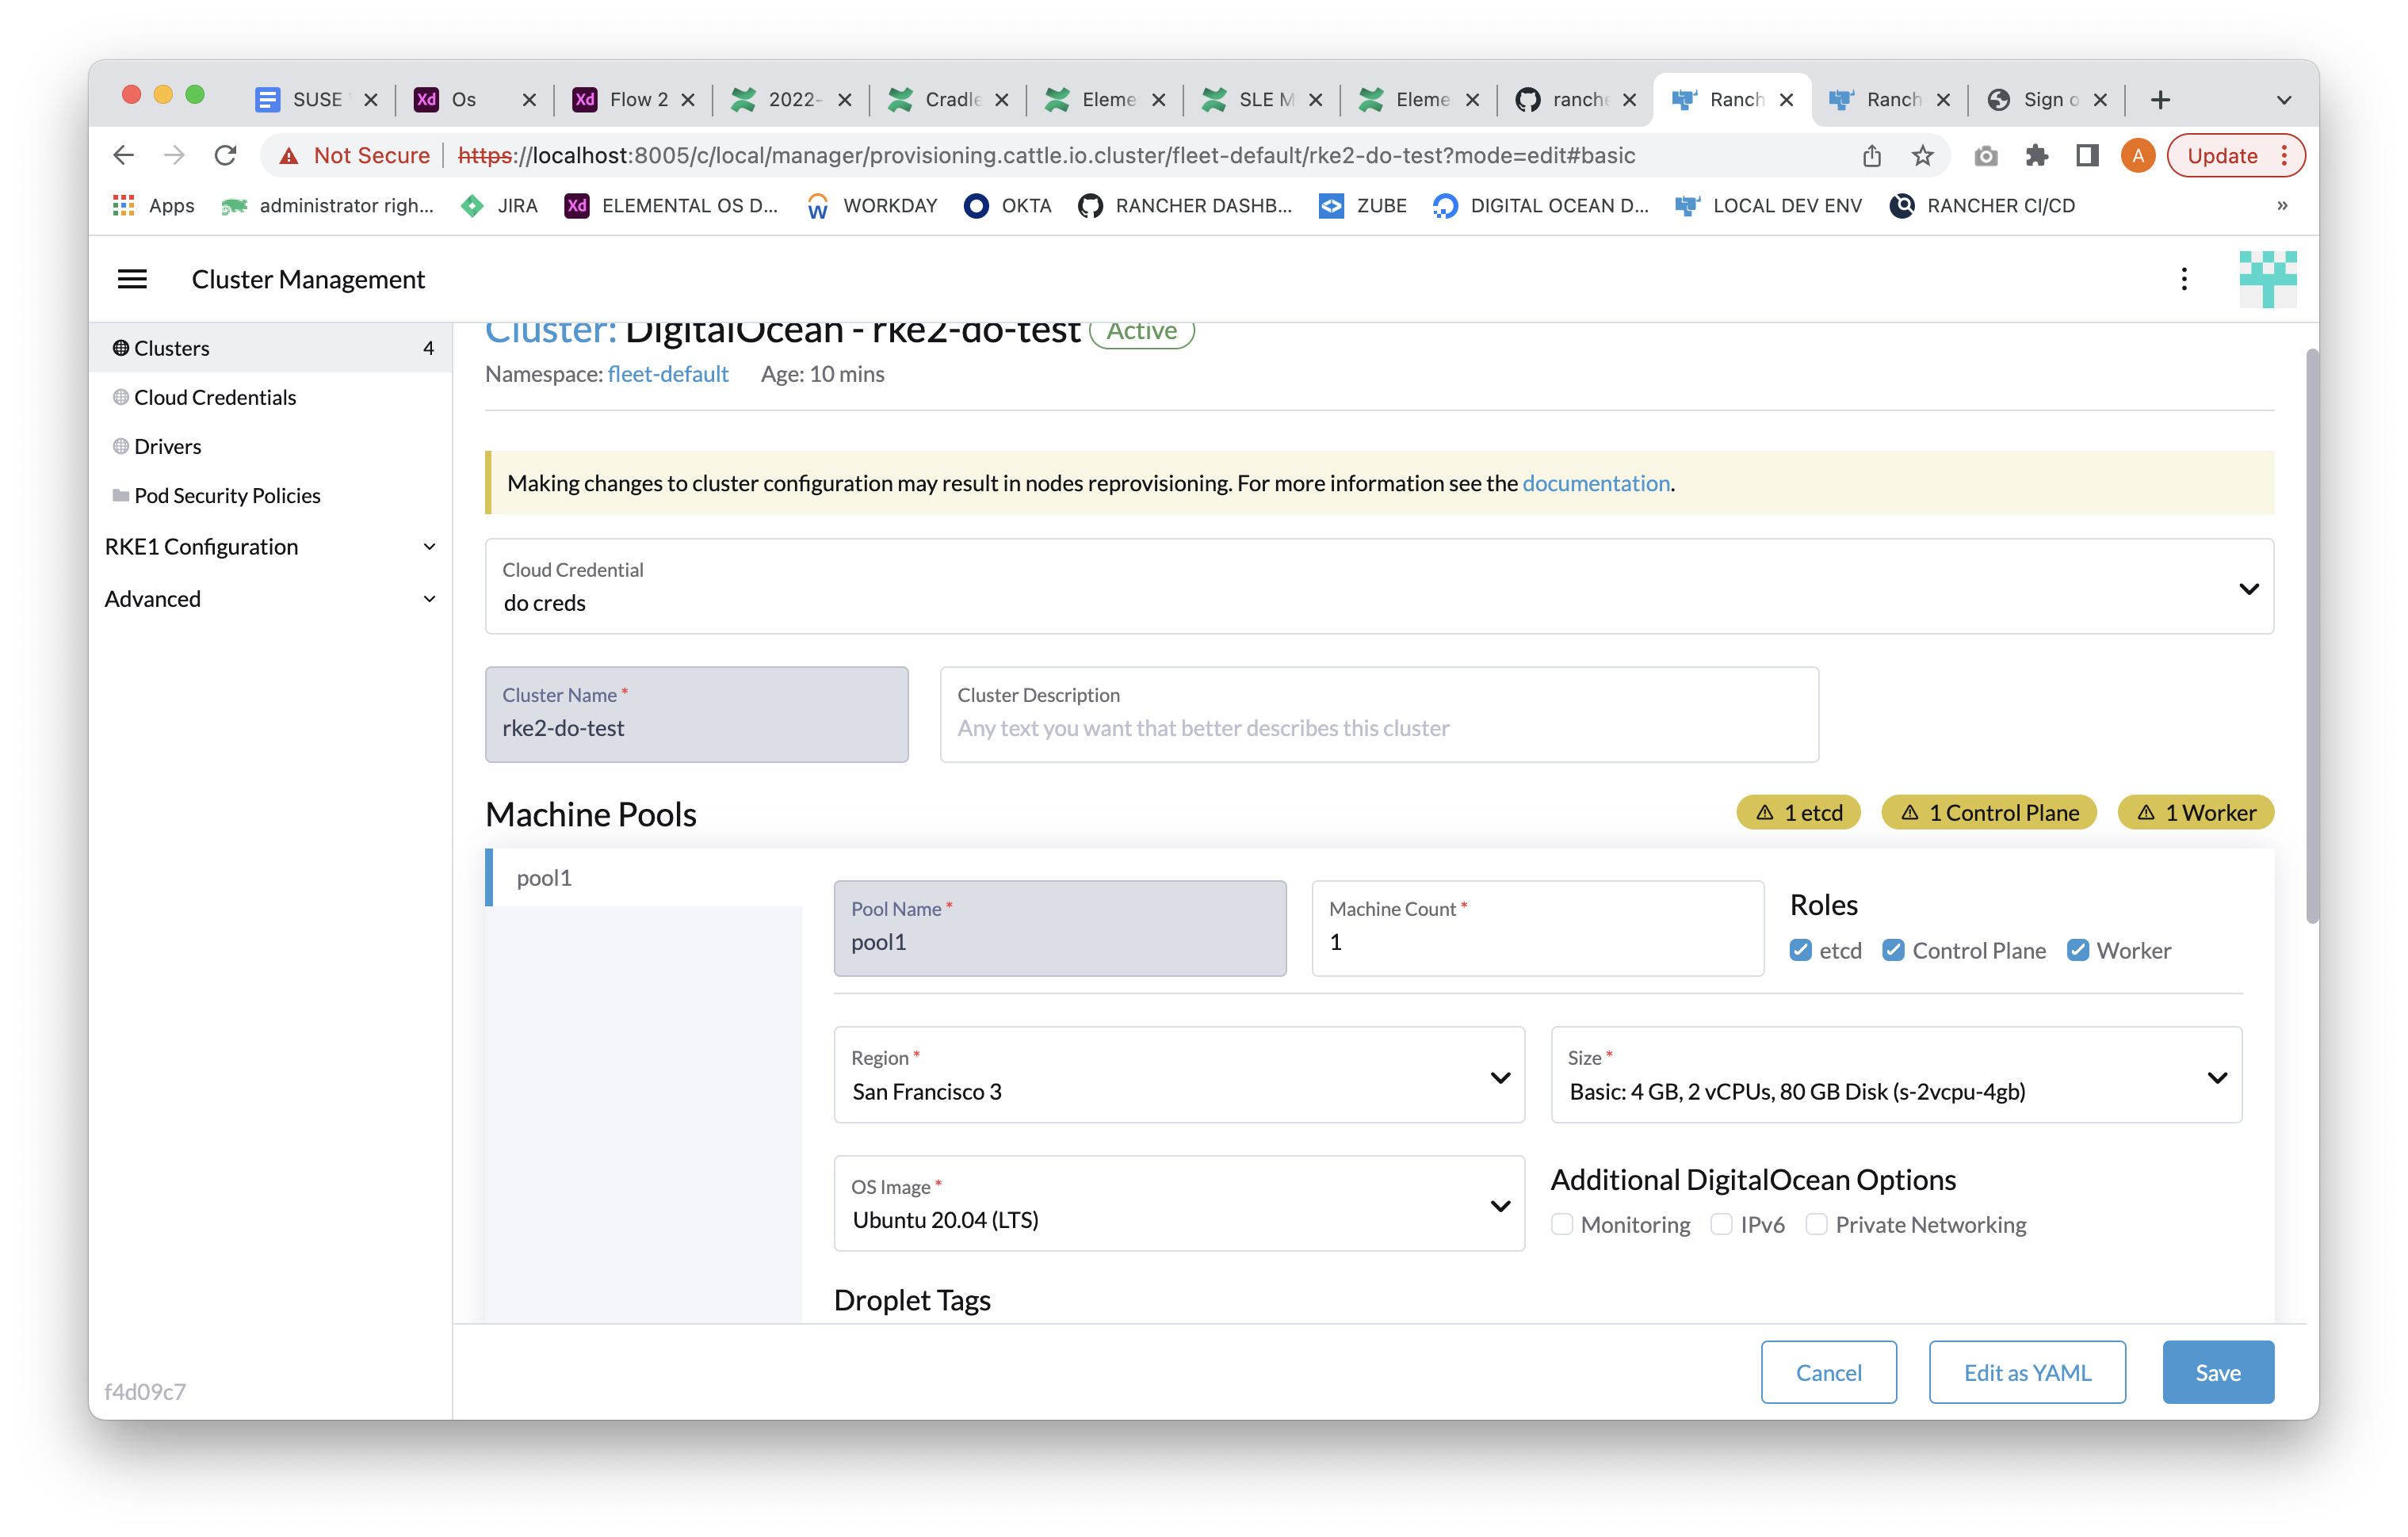
Task: Click the Rancher pixel logo icon
Action: pyautogui.click(x=2267, y=279)
